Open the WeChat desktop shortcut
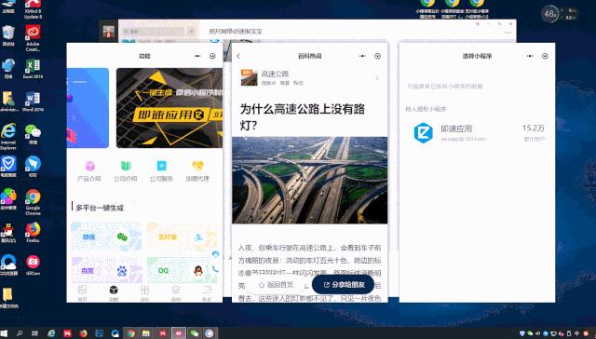Screen dimensions: 596x339 click(34, 134)
